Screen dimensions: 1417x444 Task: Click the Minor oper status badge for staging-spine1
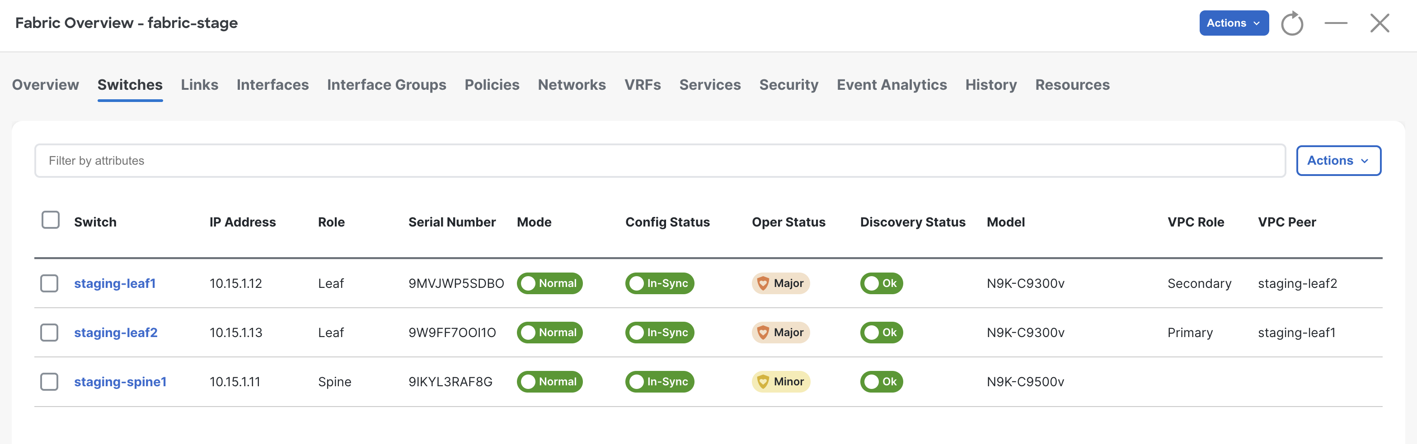[780, 381]
